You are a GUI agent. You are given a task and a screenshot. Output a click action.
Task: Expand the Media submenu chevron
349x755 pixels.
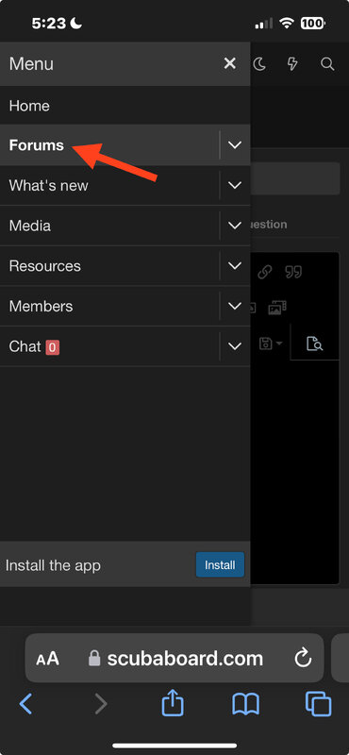[x=235, y=226]
